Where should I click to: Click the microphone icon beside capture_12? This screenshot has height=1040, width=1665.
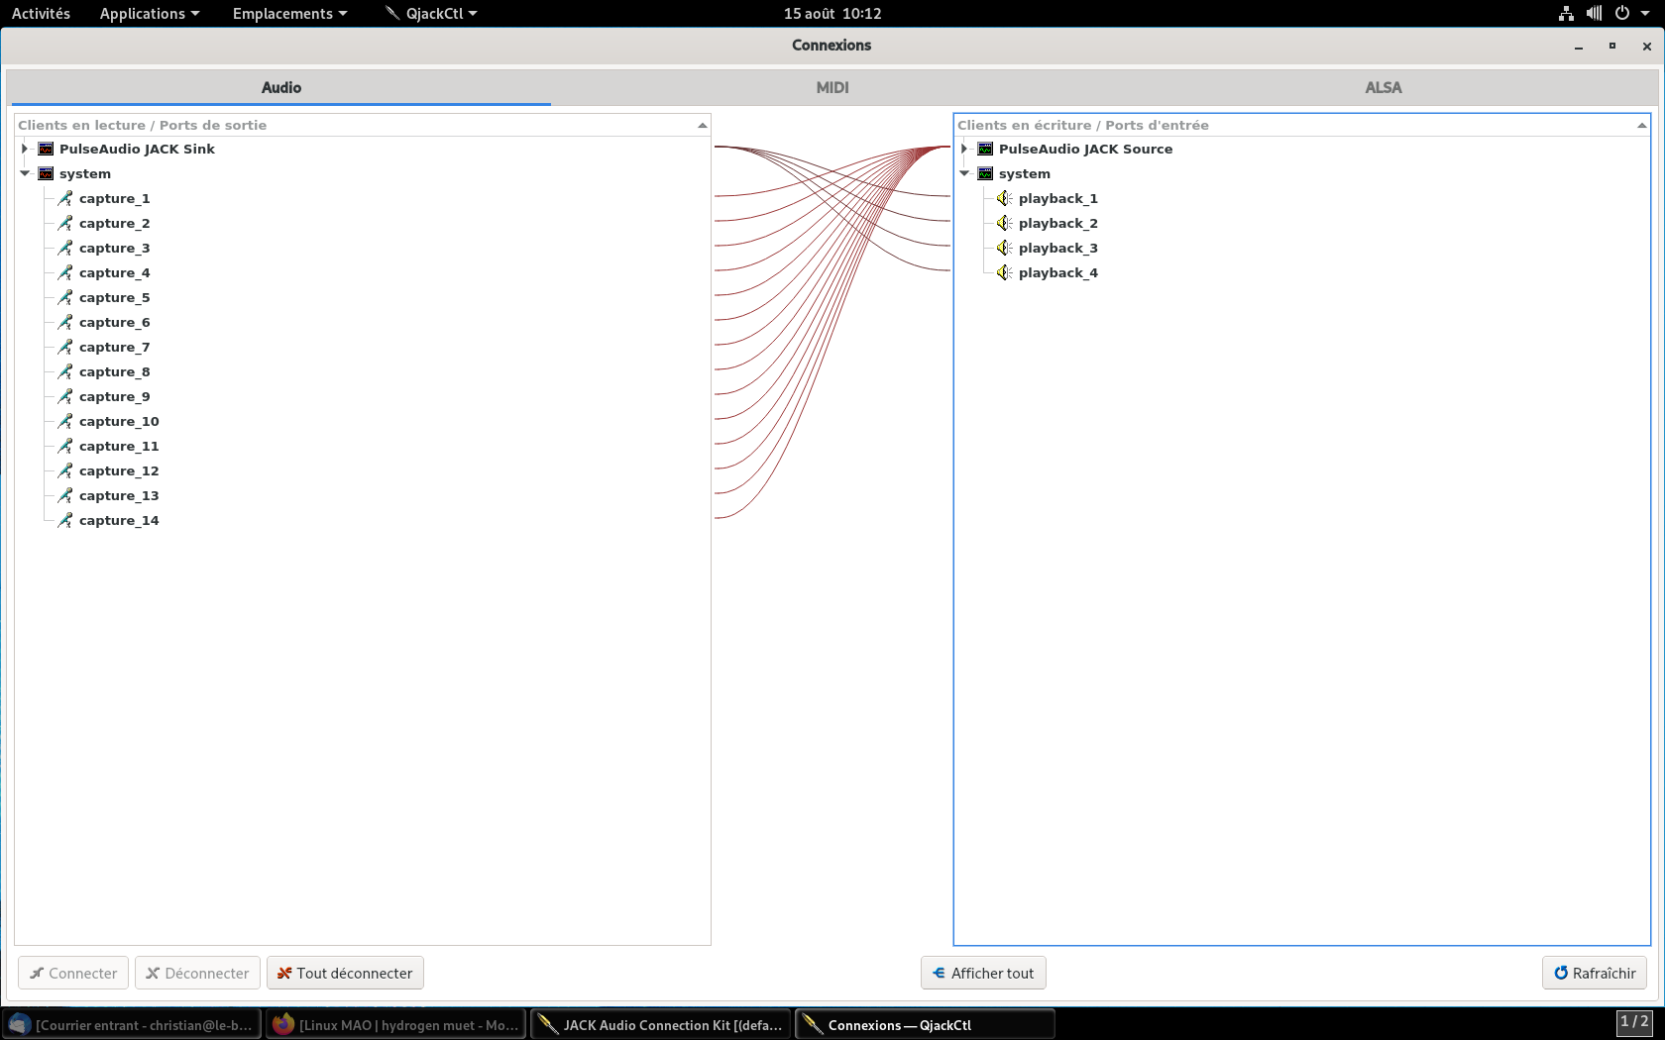point(65,470)
